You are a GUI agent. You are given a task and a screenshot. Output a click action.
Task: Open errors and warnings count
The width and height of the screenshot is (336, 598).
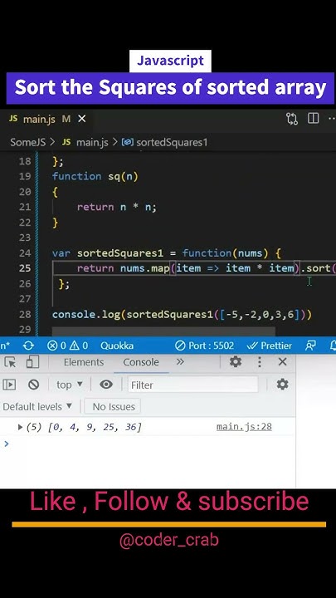pyautogui.click(x=68, y=346)
